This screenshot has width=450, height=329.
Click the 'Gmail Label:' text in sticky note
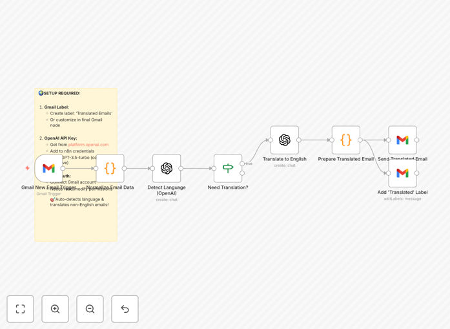tap(57, 107)
